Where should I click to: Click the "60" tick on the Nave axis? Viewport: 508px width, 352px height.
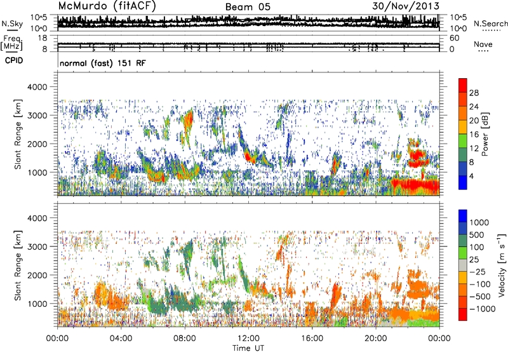454,38
